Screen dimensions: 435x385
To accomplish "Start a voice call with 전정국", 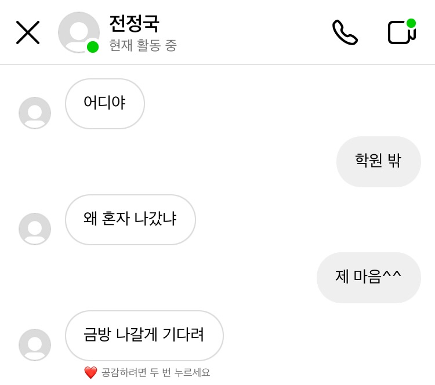I will [345, 32].
